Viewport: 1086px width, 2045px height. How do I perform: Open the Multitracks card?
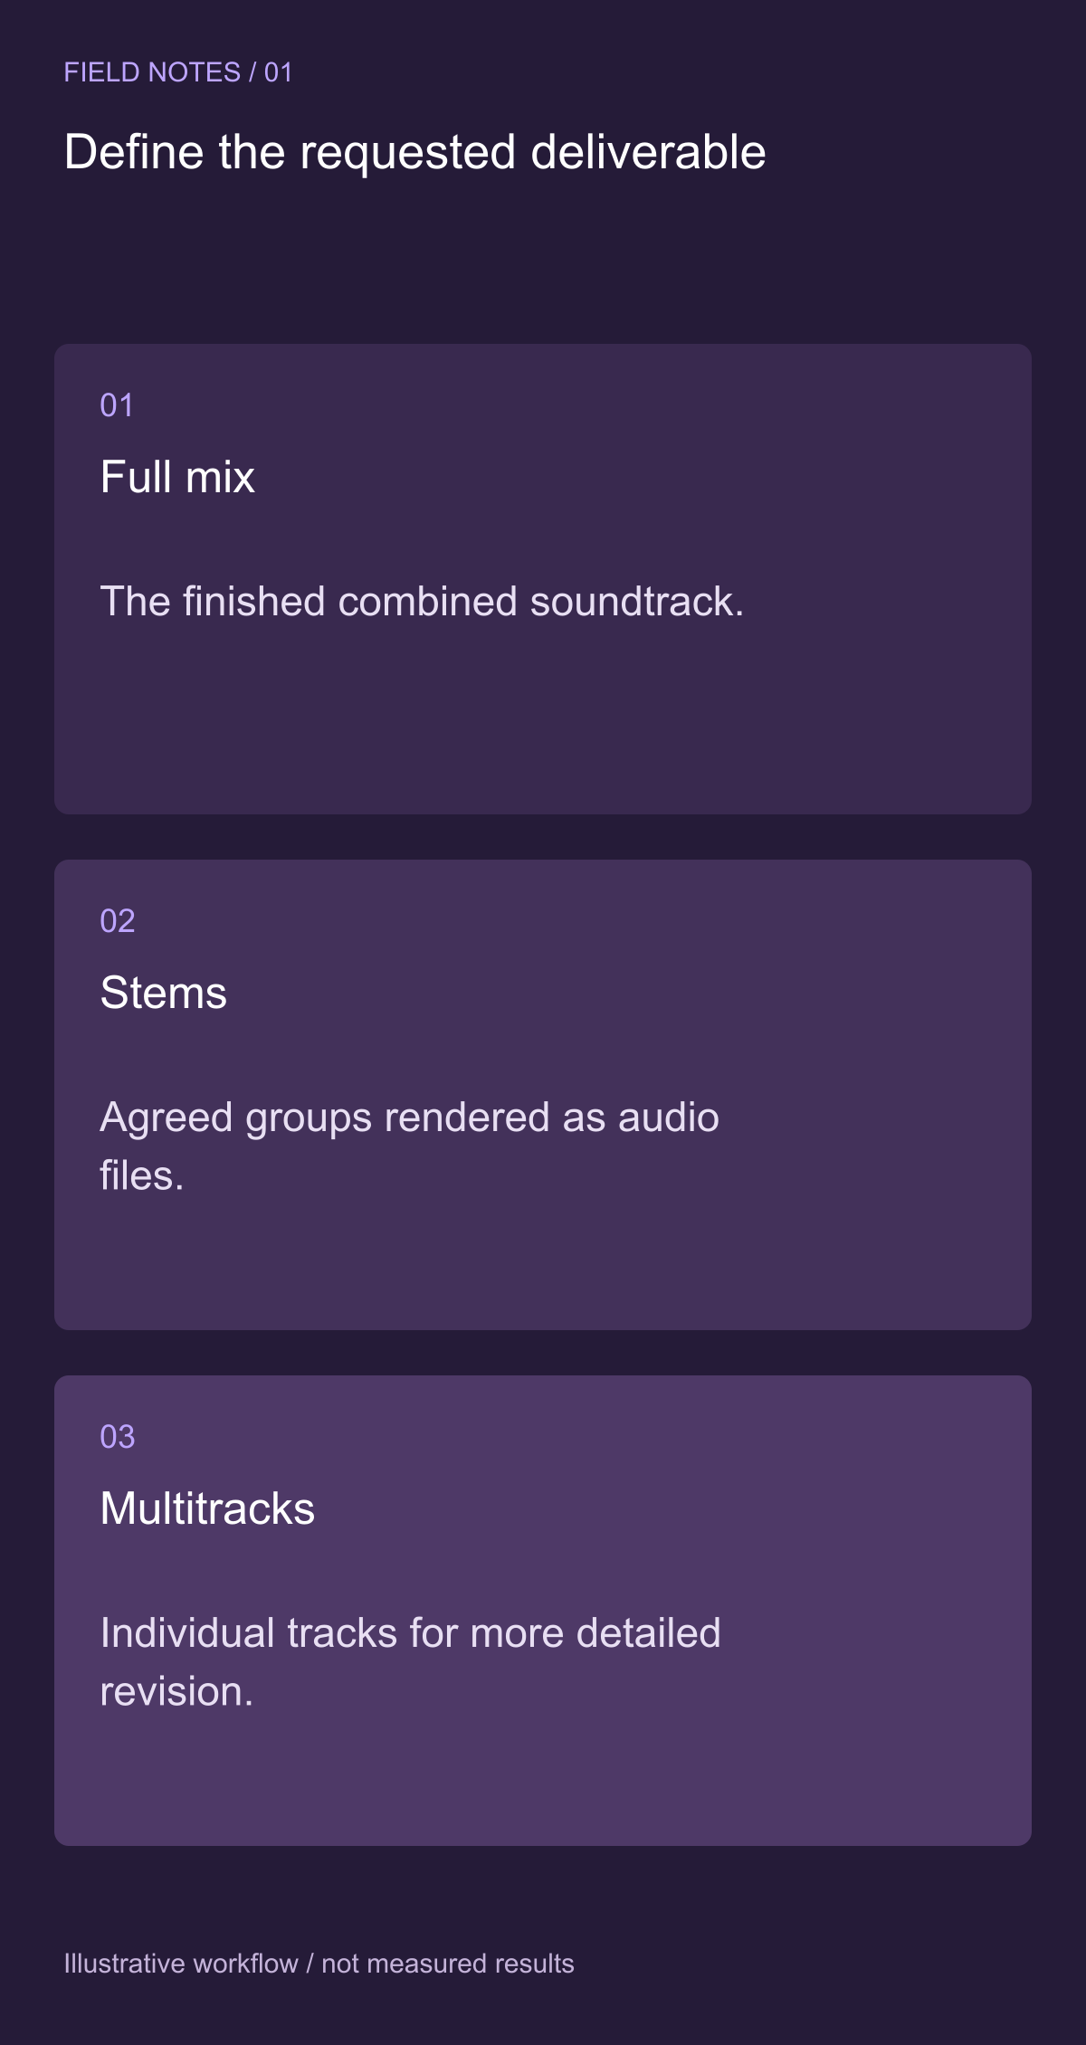pyautogui.click(x=543, y=1611)
